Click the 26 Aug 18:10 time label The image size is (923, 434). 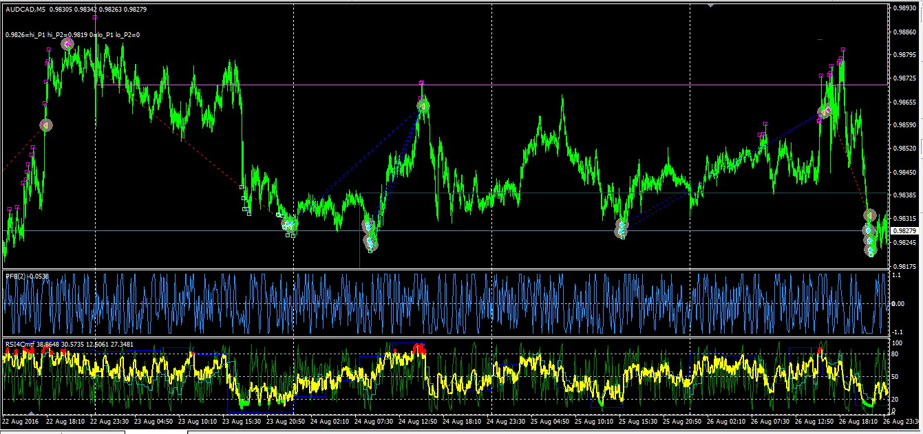tap(859, 421)
